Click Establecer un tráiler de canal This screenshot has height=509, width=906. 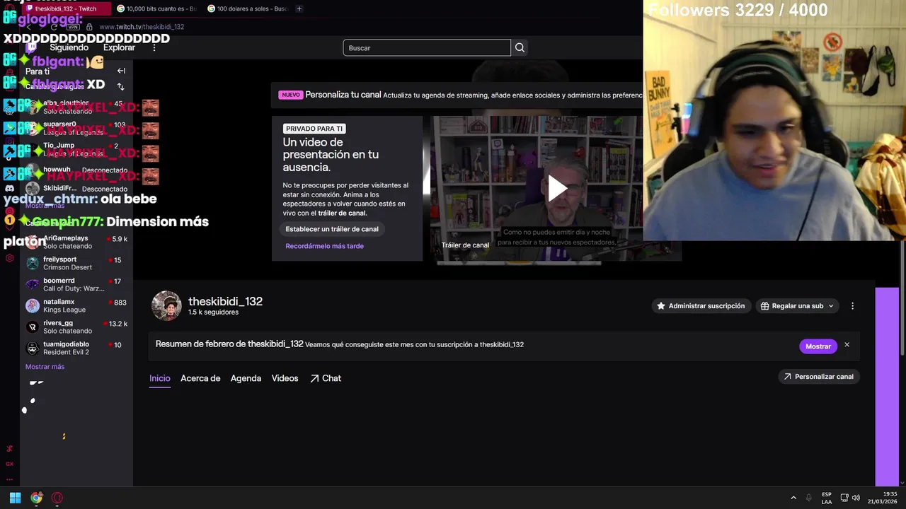pos(332,229)
